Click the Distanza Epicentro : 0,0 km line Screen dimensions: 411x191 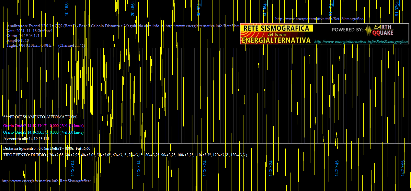(47, 148)
